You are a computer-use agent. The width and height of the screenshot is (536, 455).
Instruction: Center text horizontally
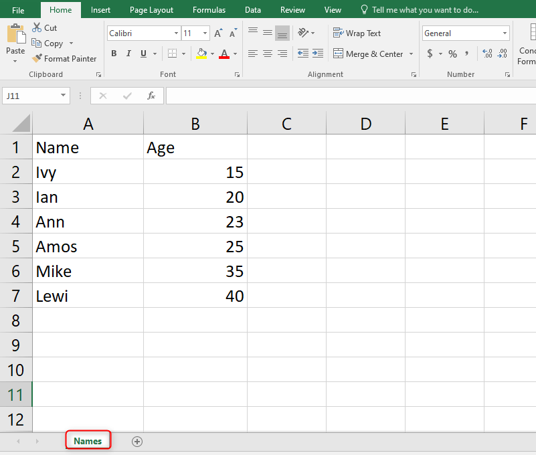[x=268, y=54]
